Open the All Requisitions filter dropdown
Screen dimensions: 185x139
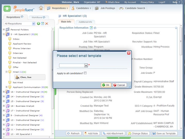(x=34, y=24)
